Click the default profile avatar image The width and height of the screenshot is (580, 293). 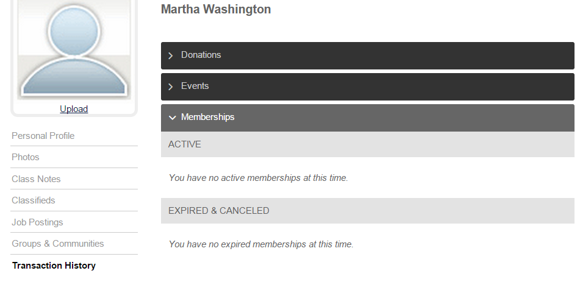(x=74, y=49)
